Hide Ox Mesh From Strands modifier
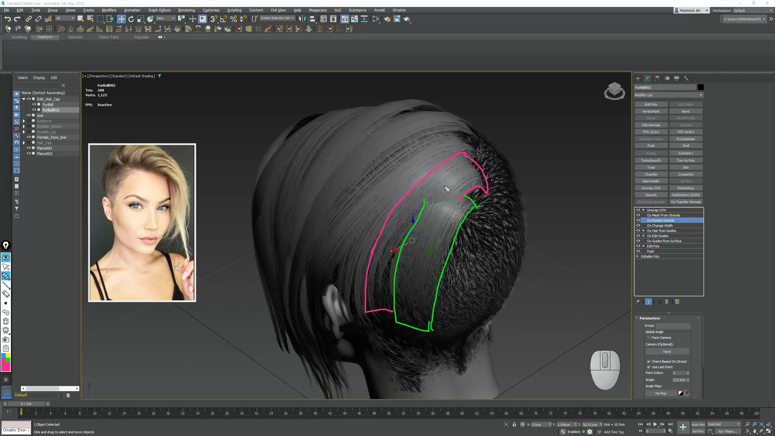This screenshot has height=436, width=775. tap(638, 215)
